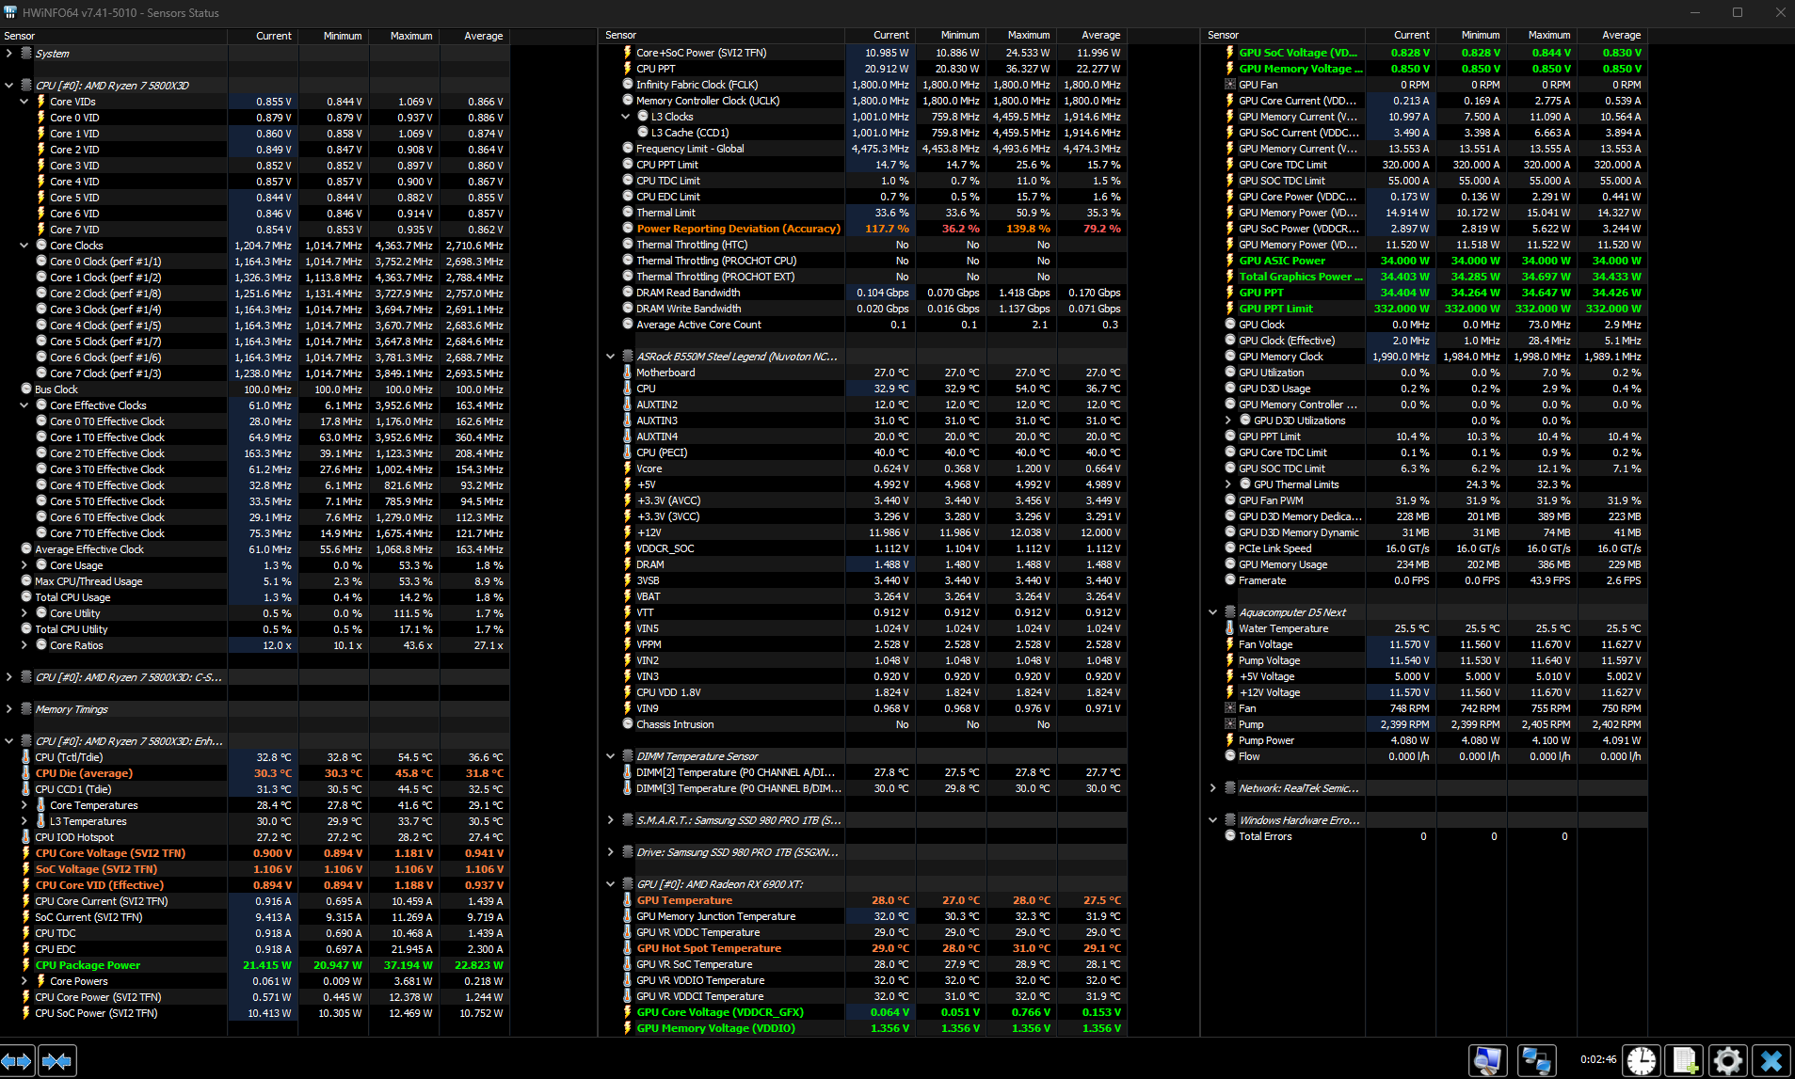Click the lightning icon beside VDDCR_SOC
Viewport: 1795px width, 1079px height.
[628, 548]
